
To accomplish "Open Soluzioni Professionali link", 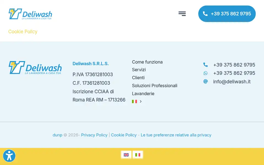I will 155,86.
